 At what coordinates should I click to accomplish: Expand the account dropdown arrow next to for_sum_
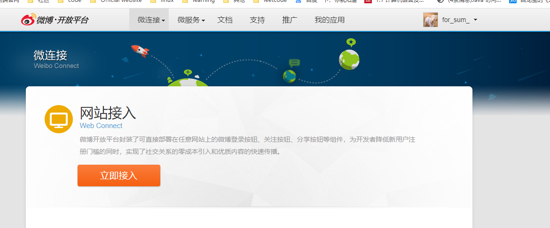475,20
